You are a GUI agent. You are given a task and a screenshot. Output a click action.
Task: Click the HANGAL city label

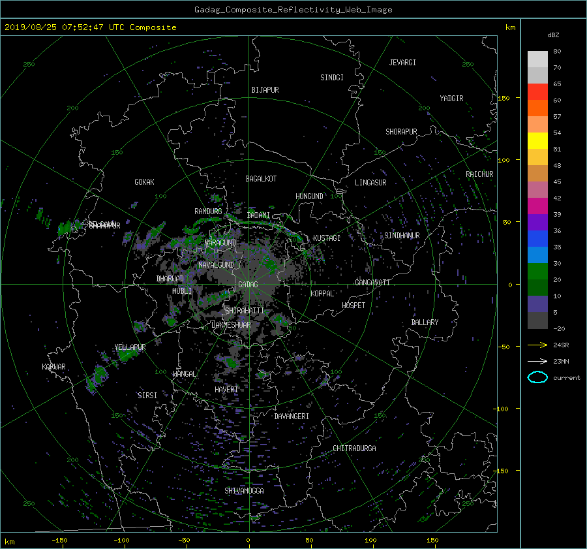point(184,373)
